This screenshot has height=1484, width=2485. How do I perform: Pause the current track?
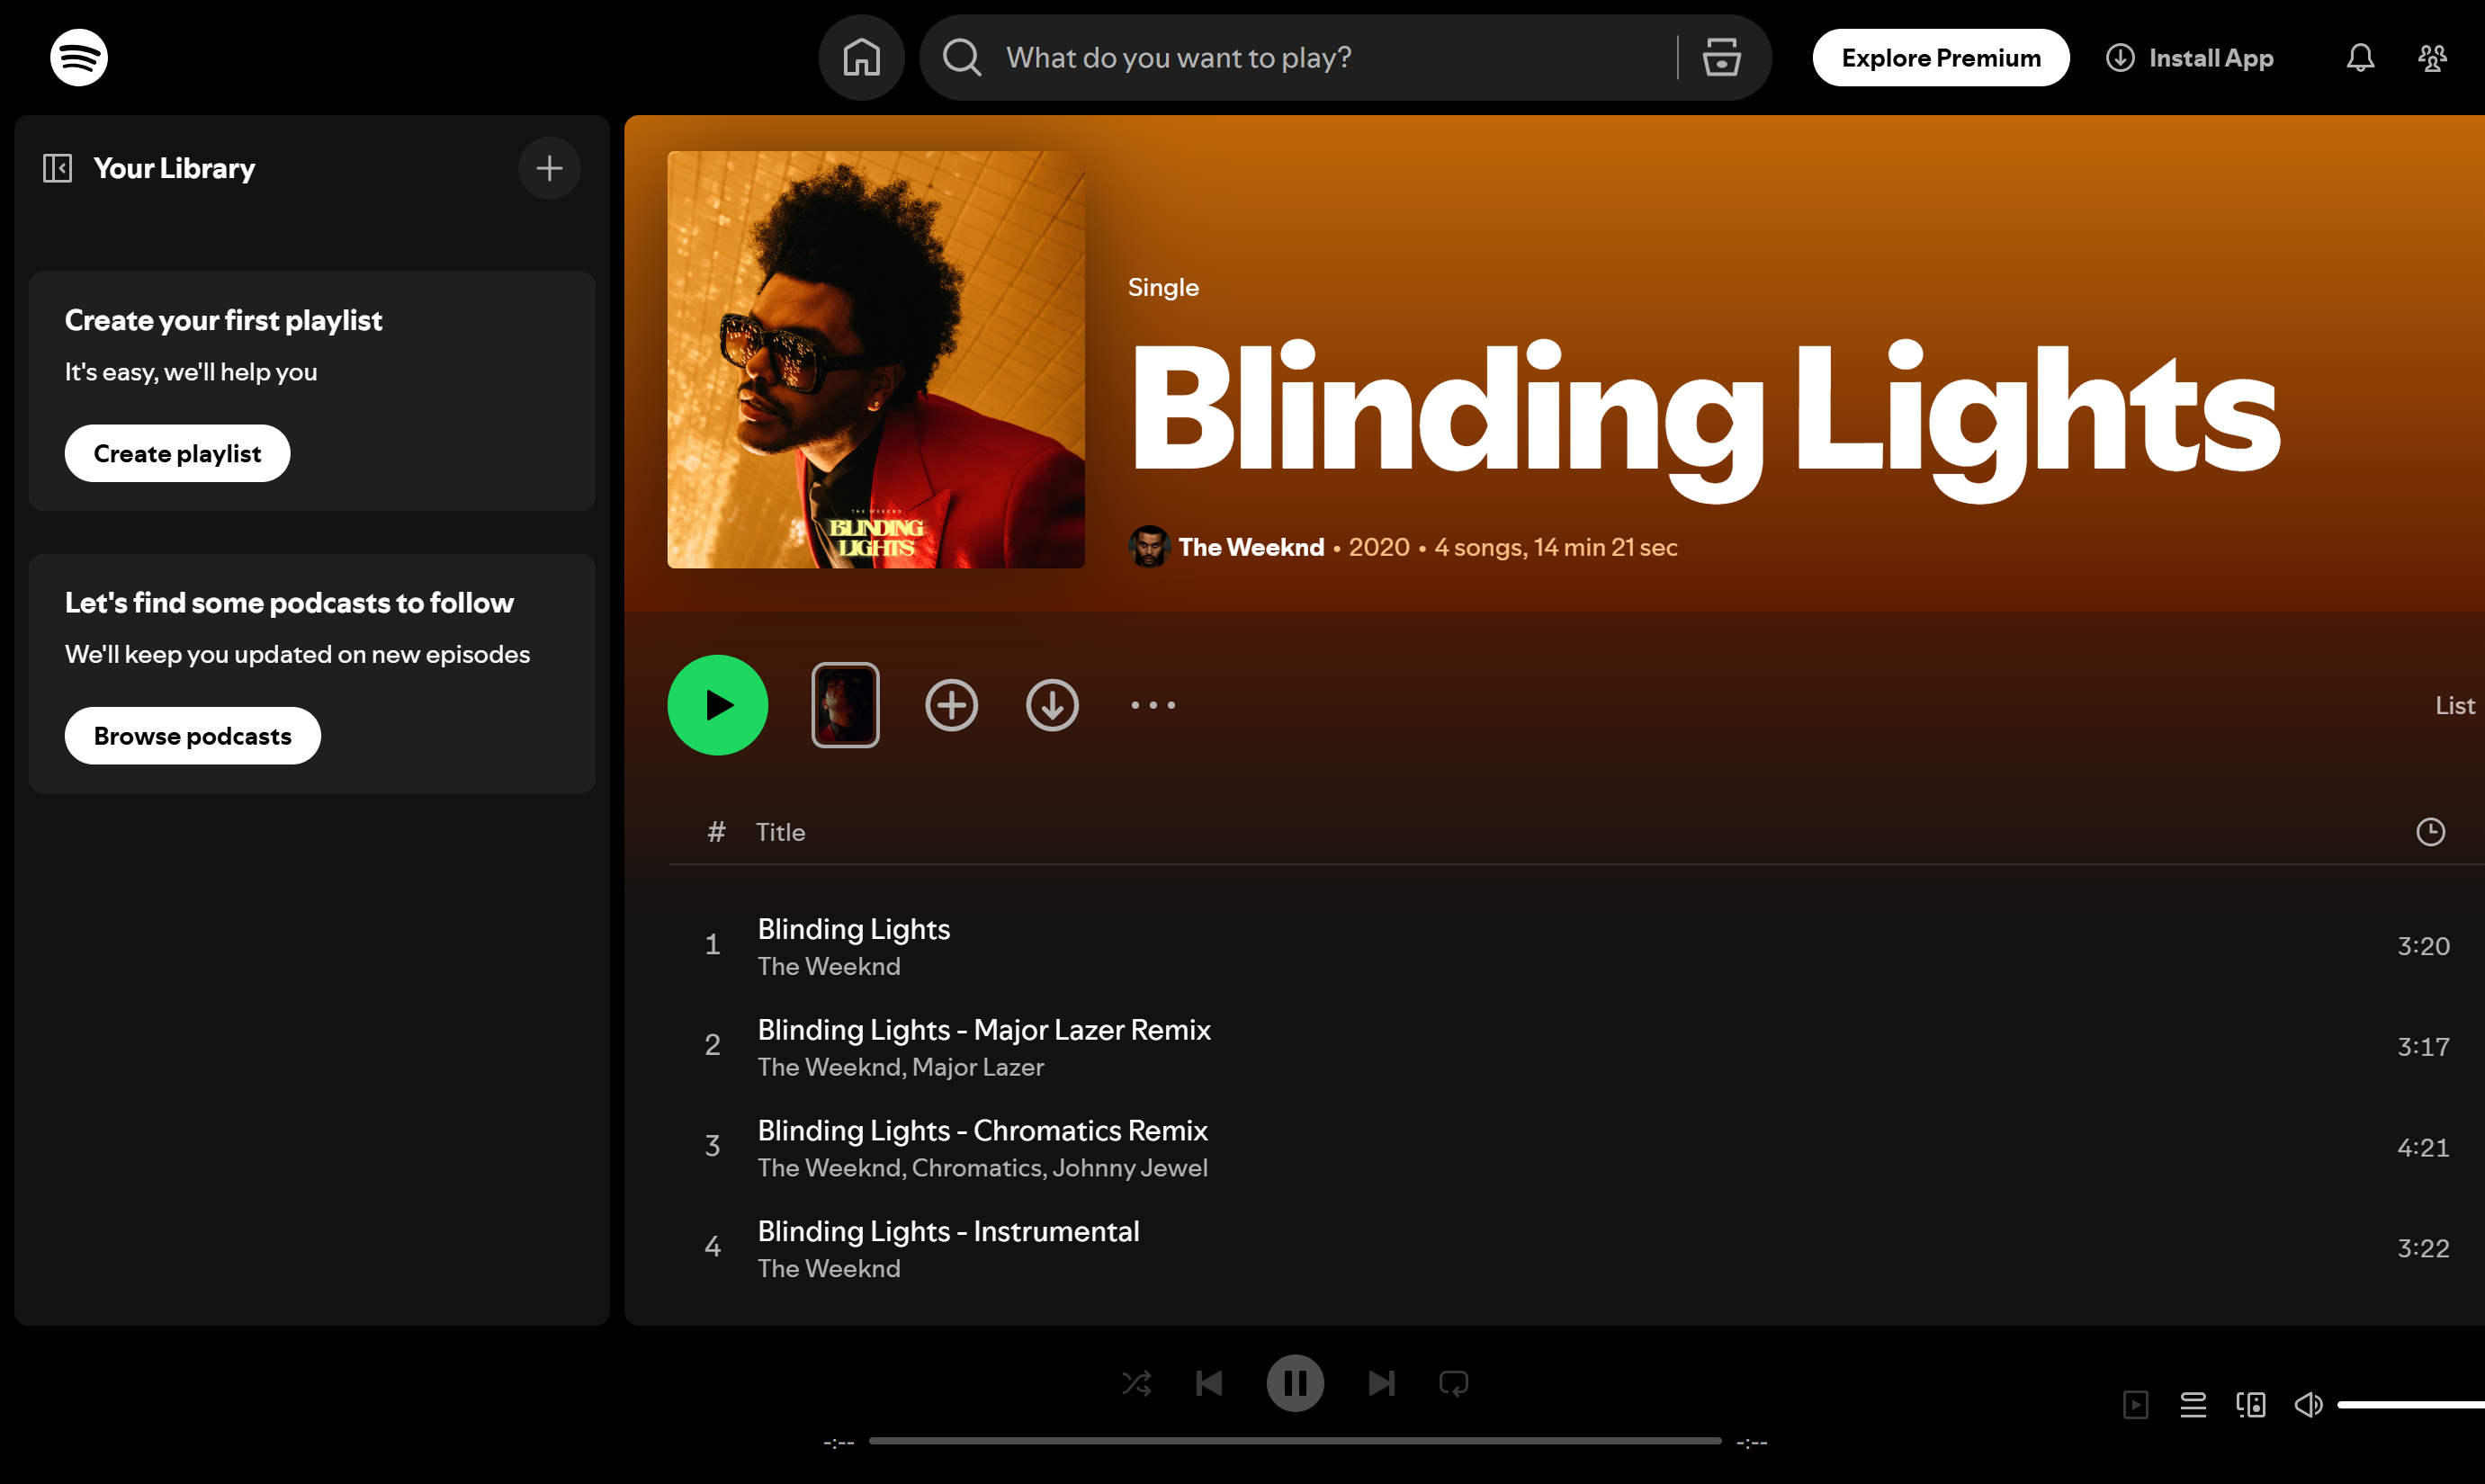[1296, 1383]
